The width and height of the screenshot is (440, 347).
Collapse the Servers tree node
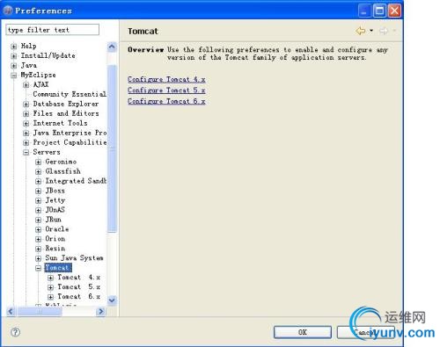pyautogui.click(x=26, y=153)
